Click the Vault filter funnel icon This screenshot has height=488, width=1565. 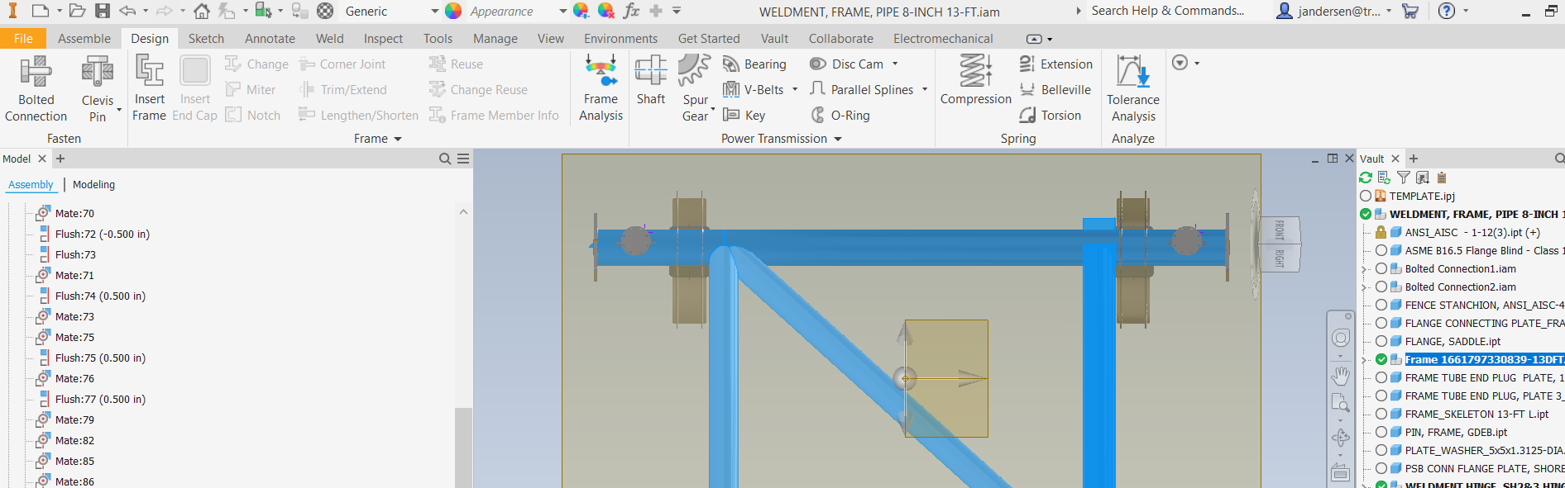[1404, 178]
